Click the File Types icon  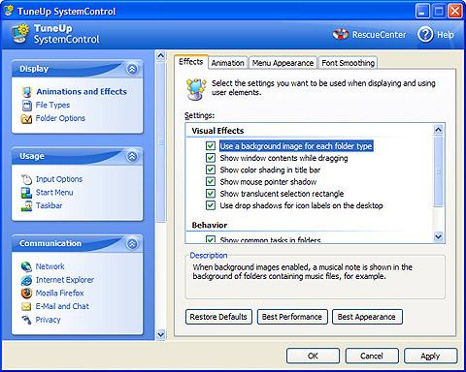click(x=26, y=106)
